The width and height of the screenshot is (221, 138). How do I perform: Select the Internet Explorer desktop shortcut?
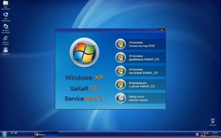pos(6,40)
